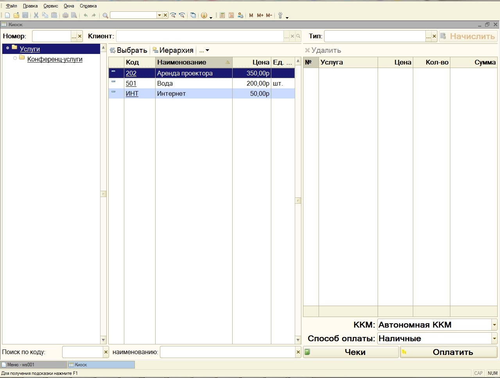
Task: Click the Redo arrow icon
Action: (x=93, y=15)
